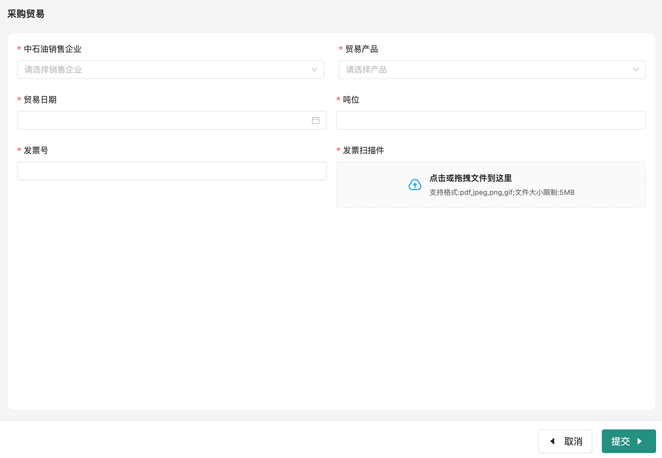Image resolution: width=662 pixels, height=458 pixels.
Task: Focus the 吨位 input field
Action: coord(491,120)
